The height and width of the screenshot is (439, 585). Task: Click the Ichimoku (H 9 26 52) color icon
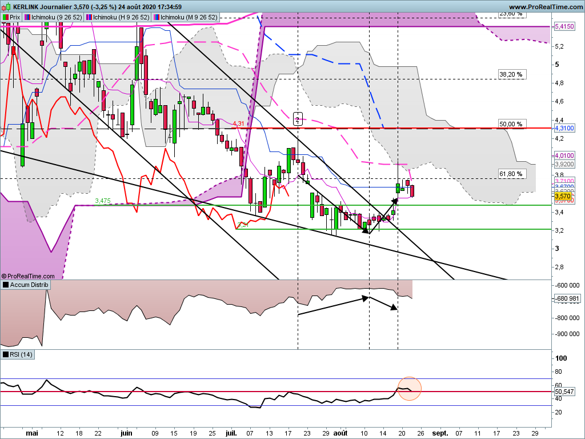click(89, 17)
